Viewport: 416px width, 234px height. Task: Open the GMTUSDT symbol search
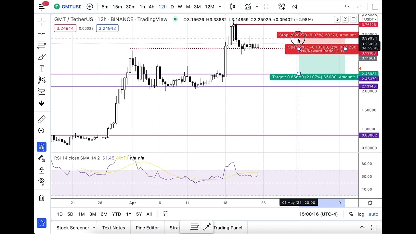(68, 6)
